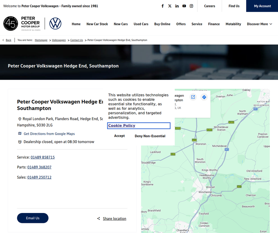Click Get Directions from Google Maps
This screenshot has width=278, height=233.
pos(49,134)
